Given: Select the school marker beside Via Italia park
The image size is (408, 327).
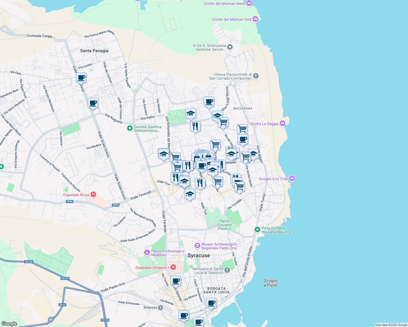Looking at the screenshot, I should (191, 113).
